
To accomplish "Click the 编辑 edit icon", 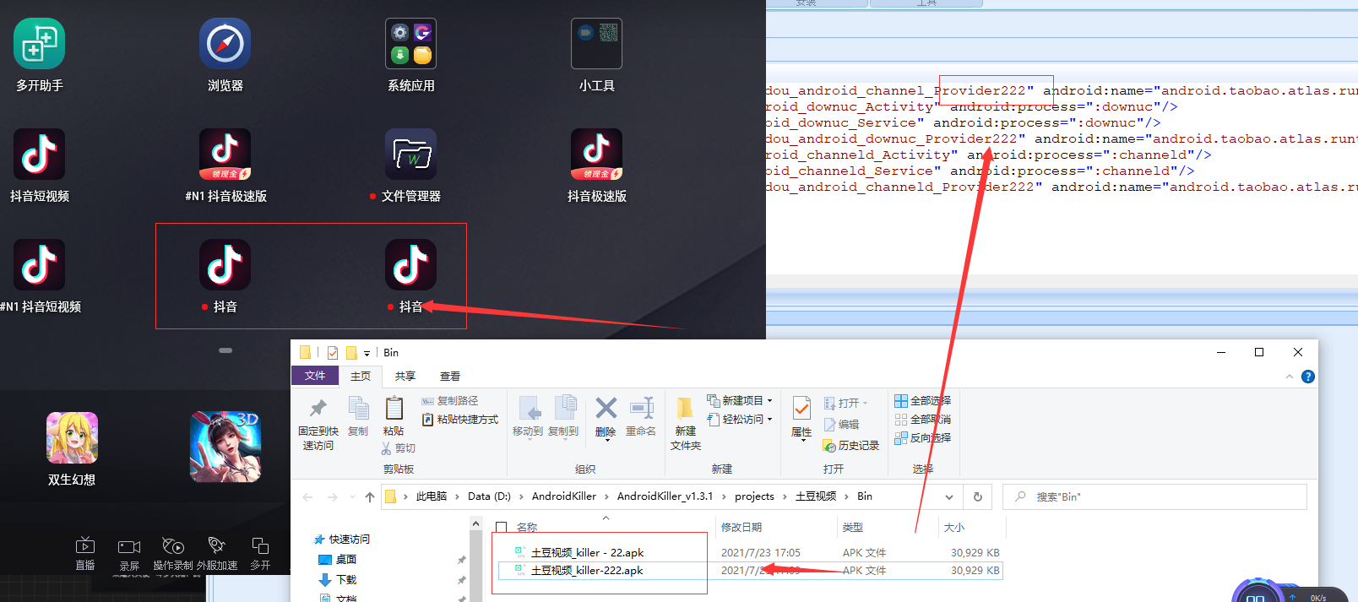I will [841, 425].
